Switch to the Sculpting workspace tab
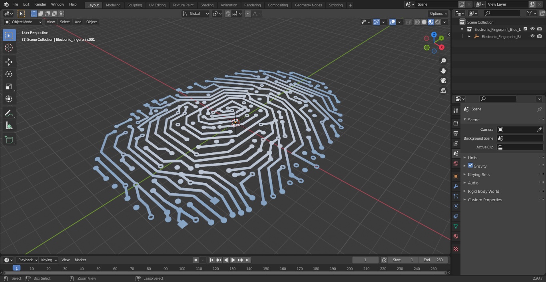The width and height of the screenshot is (546, 282). click(x=135, y=5)
